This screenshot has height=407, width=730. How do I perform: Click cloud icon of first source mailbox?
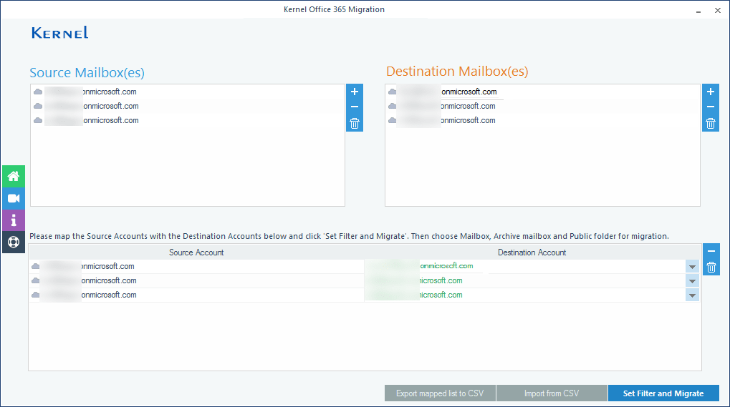[x=38, y=92]
